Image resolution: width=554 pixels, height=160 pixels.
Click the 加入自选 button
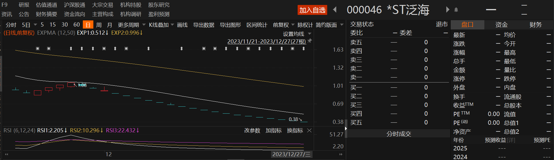[x=312, y=10]
